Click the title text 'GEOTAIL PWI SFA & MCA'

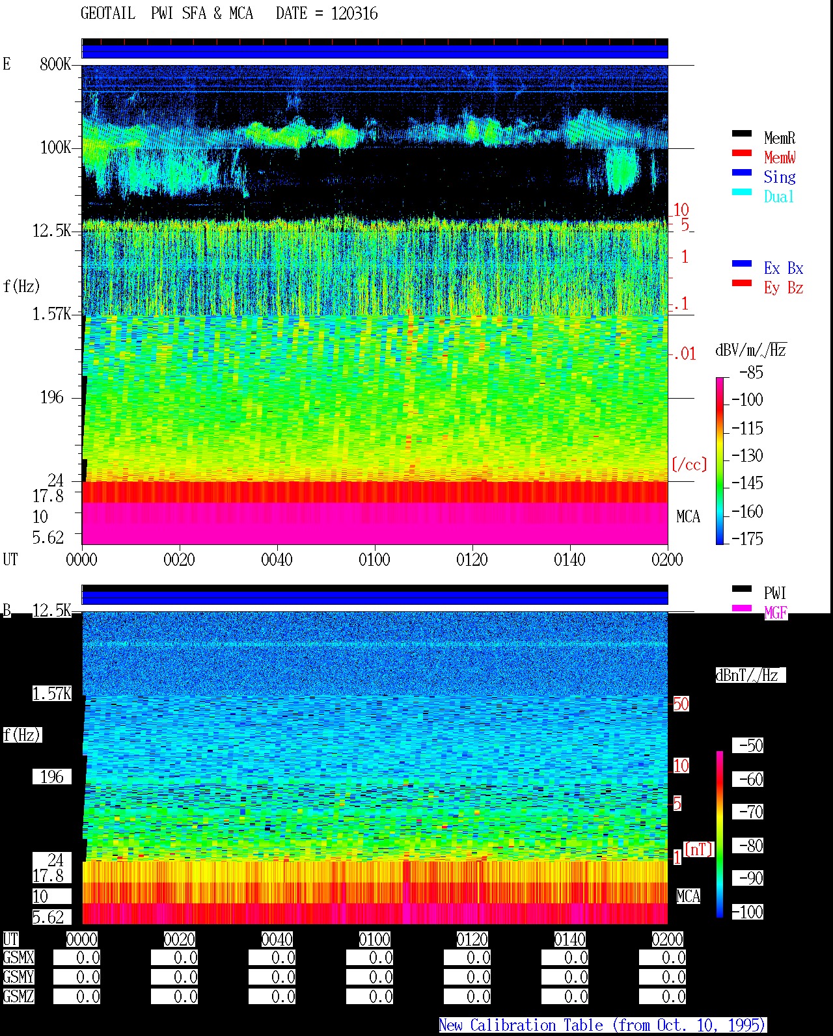click(x=167, y=14)
